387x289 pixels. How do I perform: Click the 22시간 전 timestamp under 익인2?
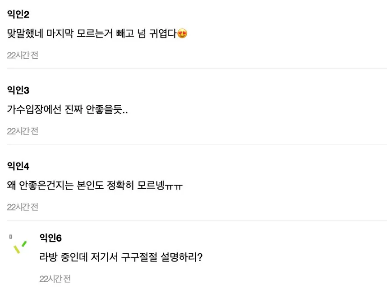click(23, 55)
